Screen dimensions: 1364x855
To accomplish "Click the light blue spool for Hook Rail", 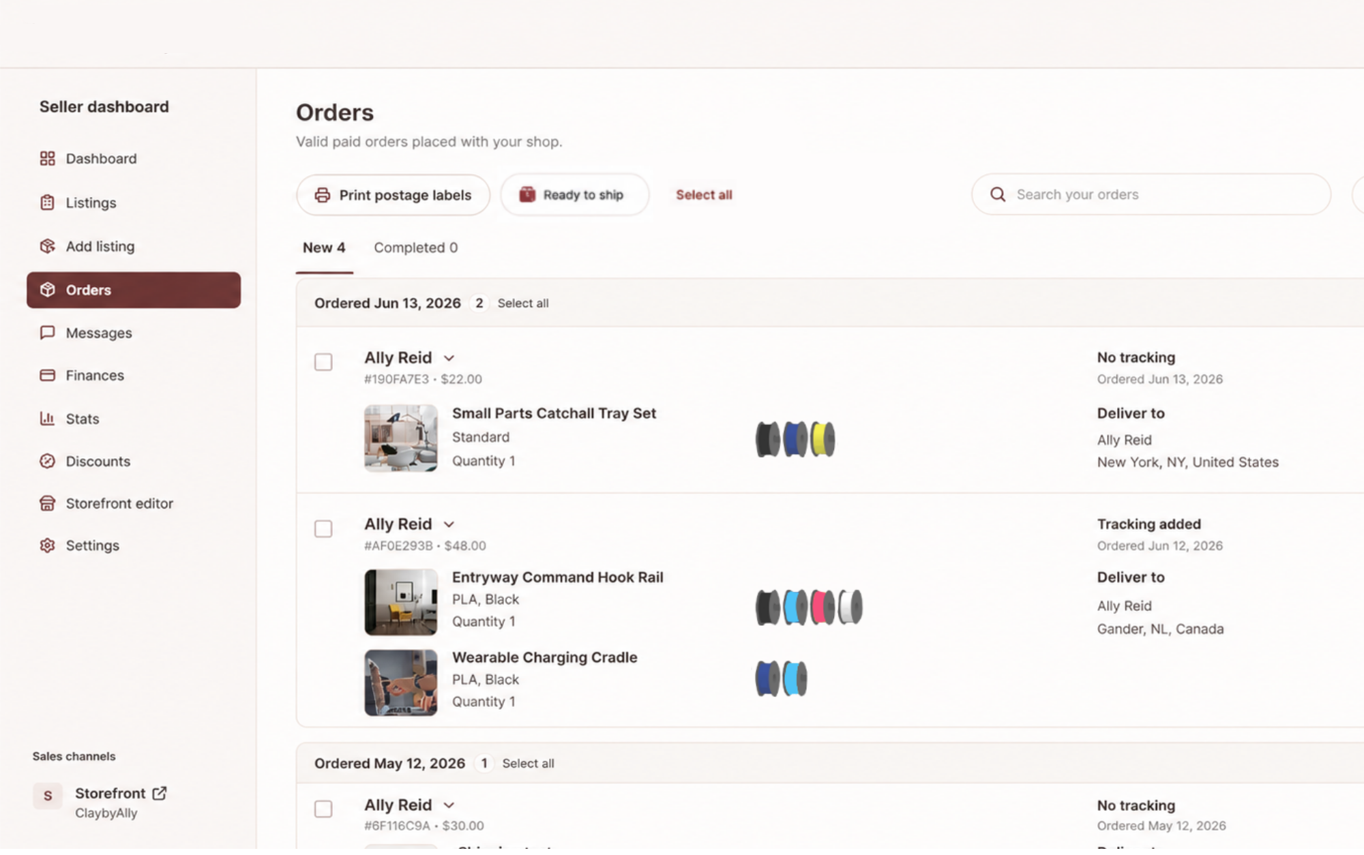I will click(x=795, y=606).
